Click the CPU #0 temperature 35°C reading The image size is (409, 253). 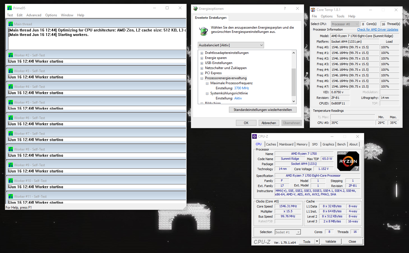pyautogui.click(x=353, y=123)
